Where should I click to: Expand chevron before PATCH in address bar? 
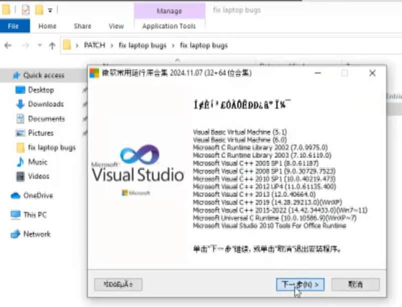tap(77, 46)
